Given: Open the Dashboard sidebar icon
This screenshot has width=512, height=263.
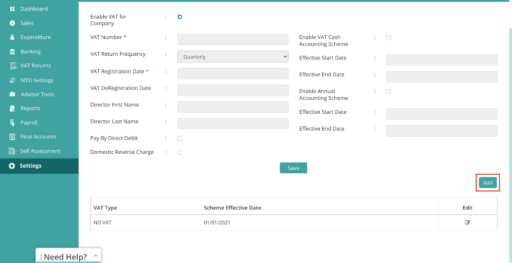Looking at the screenshot, I should tap(12, 9).
